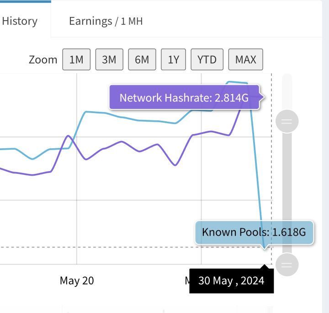Open the History tab

tap(20, 21)
